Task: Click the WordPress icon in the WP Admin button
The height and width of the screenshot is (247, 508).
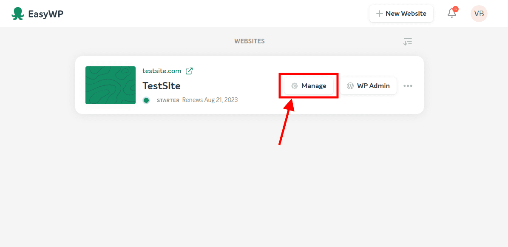Action: pyautogui.click(x=350, y=85)
